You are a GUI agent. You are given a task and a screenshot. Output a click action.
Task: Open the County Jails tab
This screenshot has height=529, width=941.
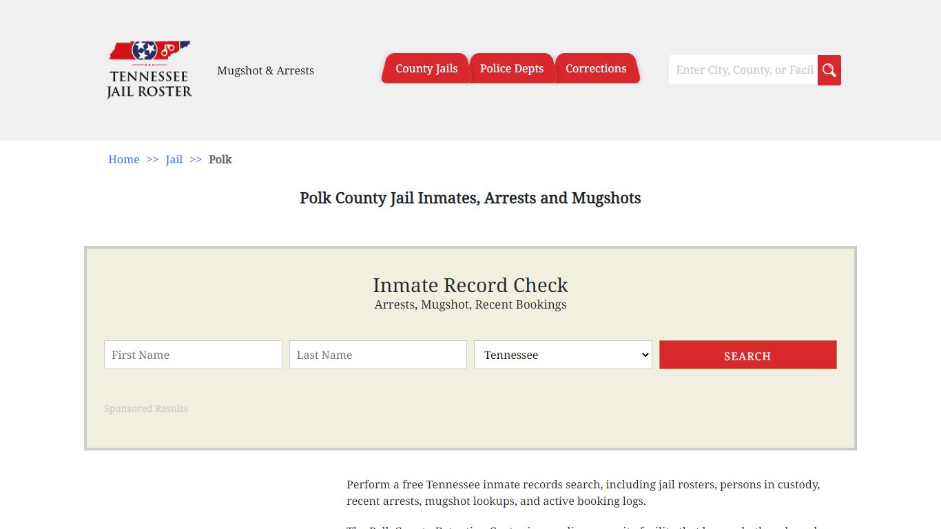tap(426, 68)
